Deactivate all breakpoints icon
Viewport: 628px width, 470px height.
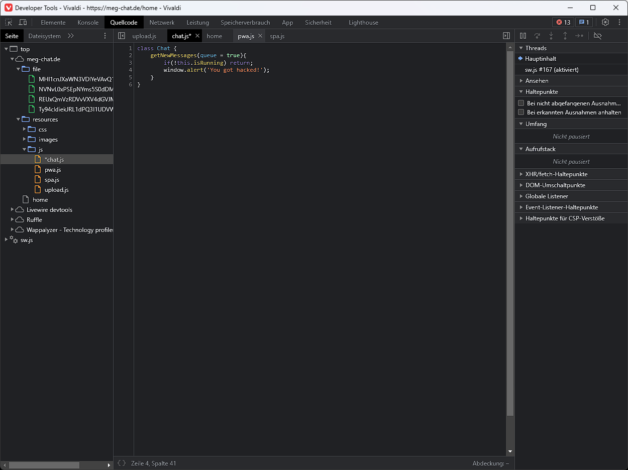597,36
